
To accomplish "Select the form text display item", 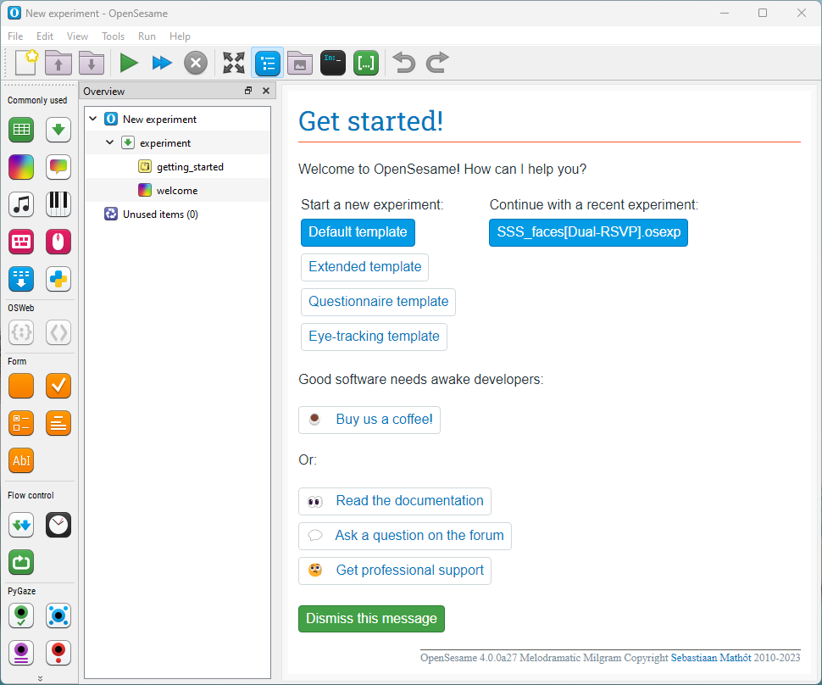I will pos(58,423).
